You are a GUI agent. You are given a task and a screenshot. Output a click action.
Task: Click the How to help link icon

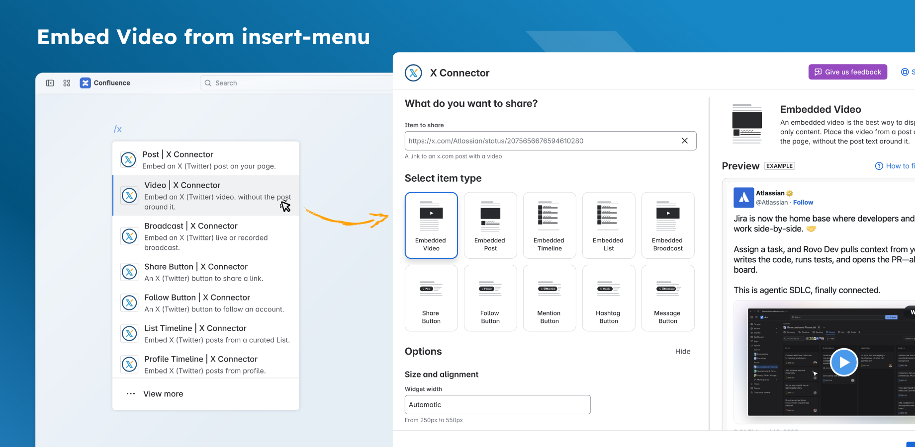[x=879, y=166]
